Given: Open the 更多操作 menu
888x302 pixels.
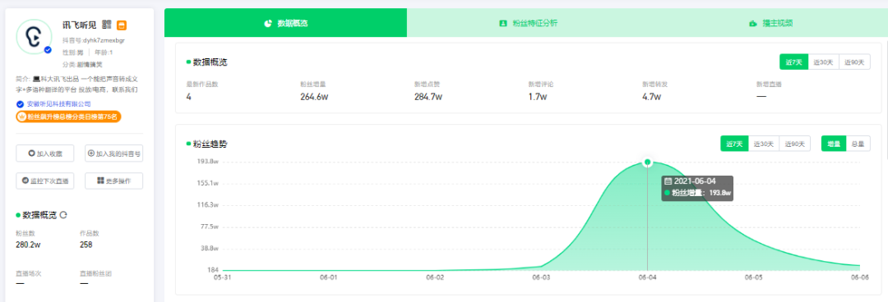Looking at the screenshot, I should coord(113,181).
